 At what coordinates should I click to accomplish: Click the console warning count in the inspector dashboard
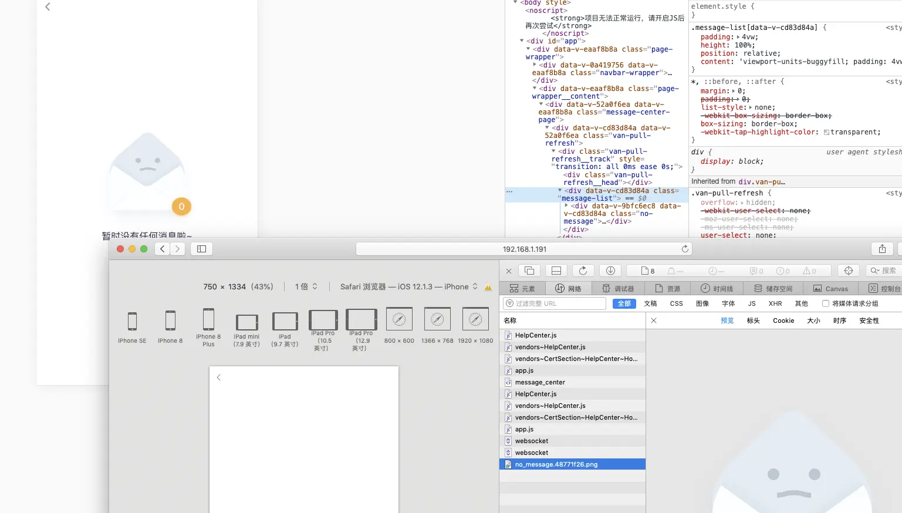click(x=810, y=271)
